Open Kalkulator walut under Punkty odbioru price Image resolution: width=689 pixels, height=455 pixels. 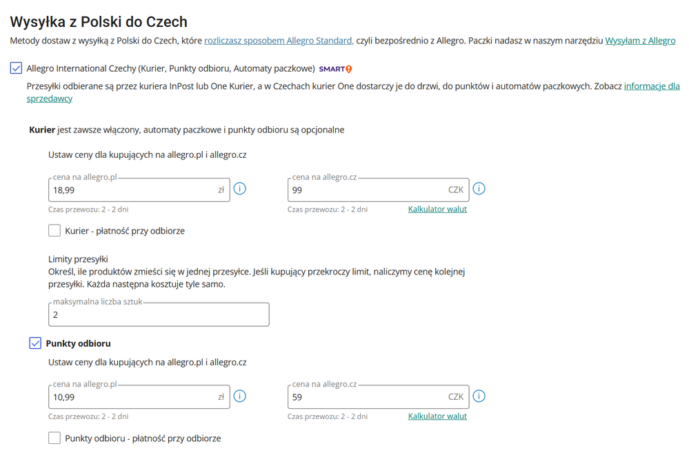coord(437,416)
